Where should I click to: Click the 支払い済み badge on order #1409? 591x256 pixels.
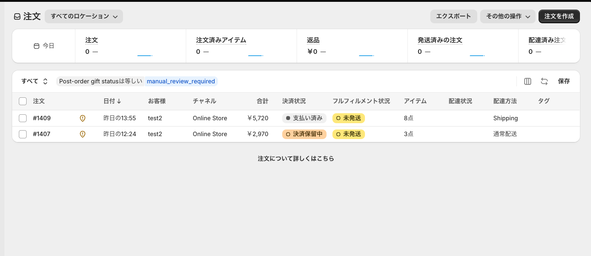click(x=304, y=118)
